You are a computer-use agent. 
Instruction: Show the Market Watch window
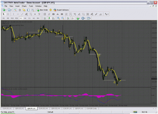15,10
